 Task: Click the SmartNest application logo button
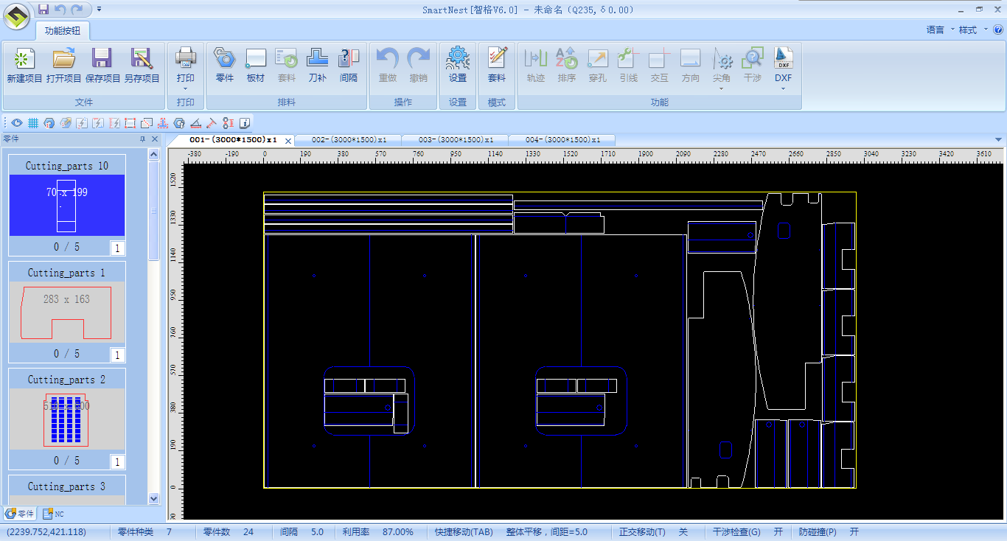[17, 16]
